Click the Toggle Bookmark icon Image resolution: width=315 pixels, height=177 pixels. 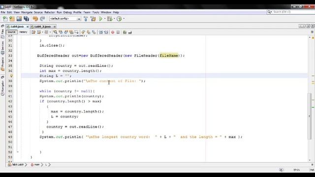coord(94,32)
